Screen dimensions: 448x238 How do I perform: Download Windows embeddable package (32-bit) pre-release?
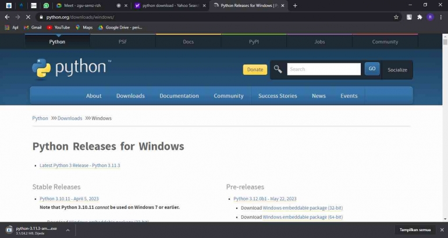(303, 208)
